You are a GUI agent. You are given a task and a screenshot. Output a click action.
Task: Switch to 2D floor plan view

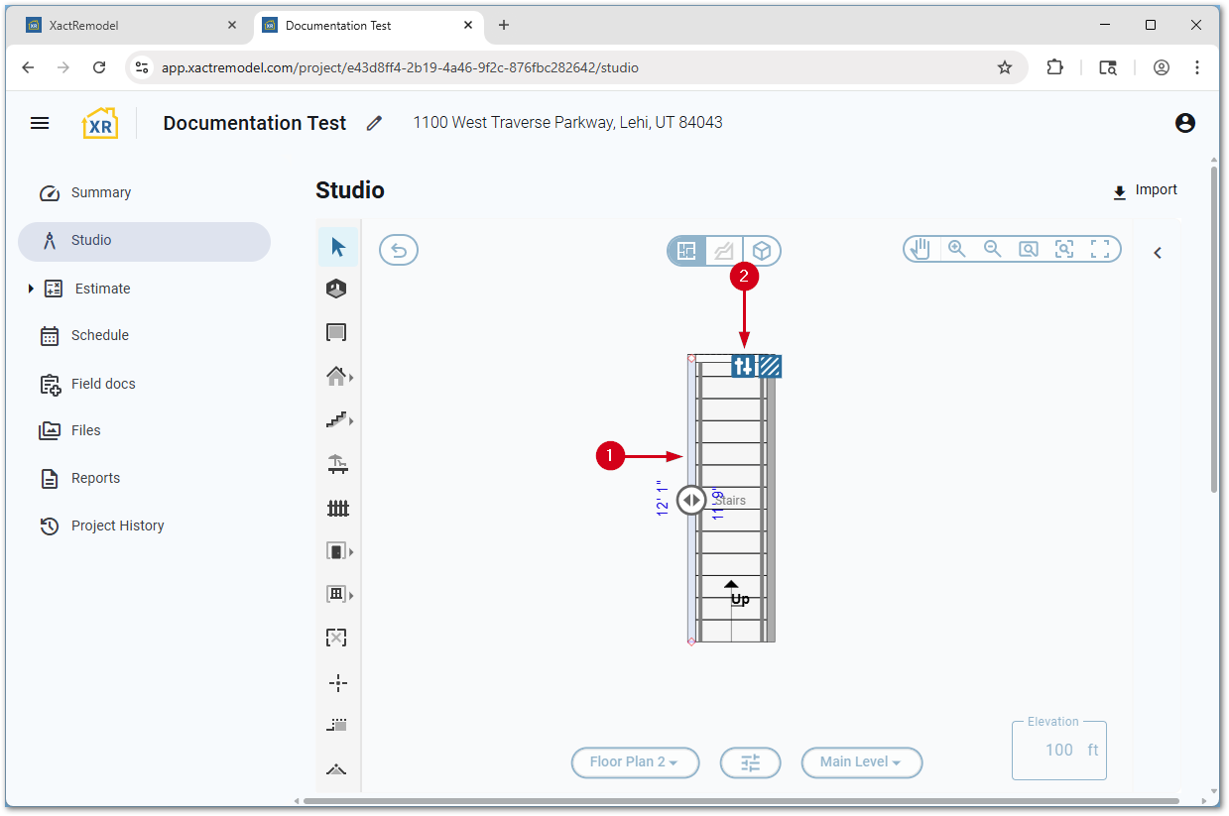click(x=686, y=251)
